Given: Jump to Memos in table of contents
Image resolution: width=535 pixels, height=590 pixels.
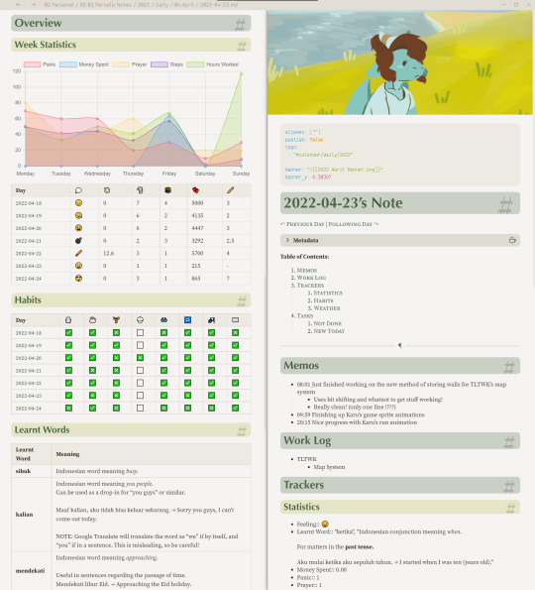Looking at the screenshot, I should (x=307, y=270).
